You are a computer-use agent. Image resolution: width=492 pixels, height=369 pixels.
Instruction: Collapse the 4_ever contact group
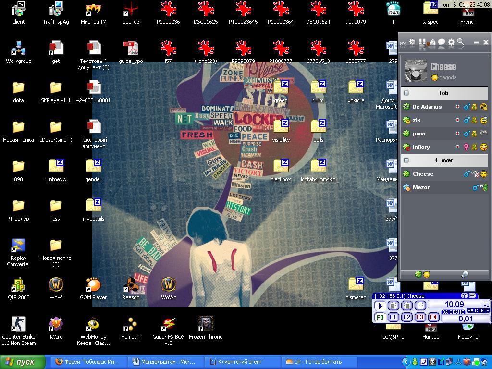pyautogui.click(x=406, y=160)
